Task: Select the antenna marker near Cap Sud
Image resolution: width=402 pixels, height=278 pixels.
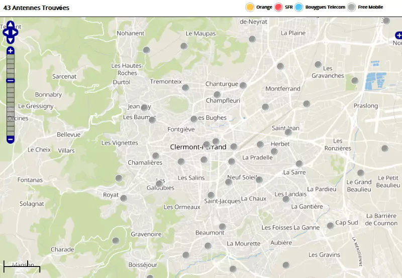Action: pos(330,225)
